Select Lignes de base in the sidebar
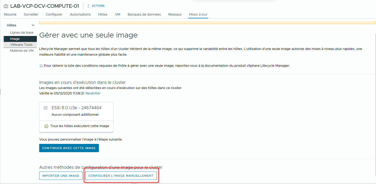Screen dimensions: 376x184 click(x=22, y=32)
